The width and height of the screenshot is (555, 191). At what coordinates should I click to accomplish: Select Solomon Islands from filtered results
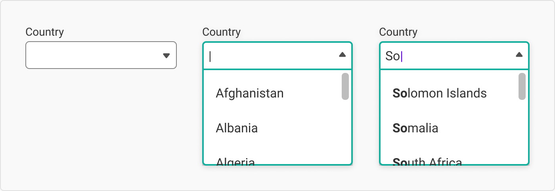[x=439, y=94]
